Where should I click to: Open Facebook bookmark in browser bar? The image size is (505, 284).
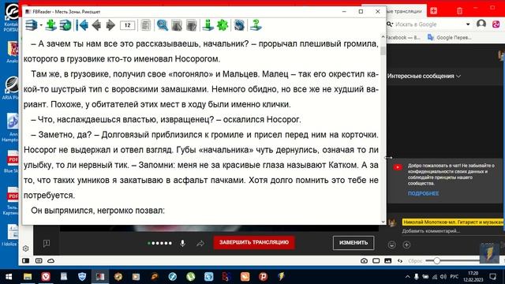coord(403,37)
